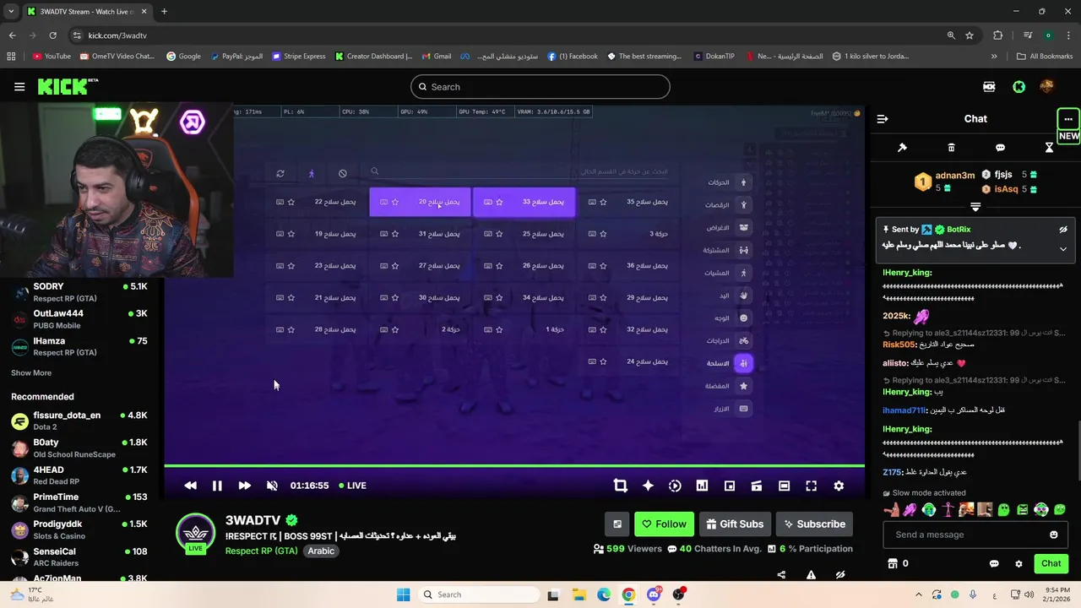Open All Bookmarks folder
This screenshot has width=1081, height=608.
tap(1045, 57)
